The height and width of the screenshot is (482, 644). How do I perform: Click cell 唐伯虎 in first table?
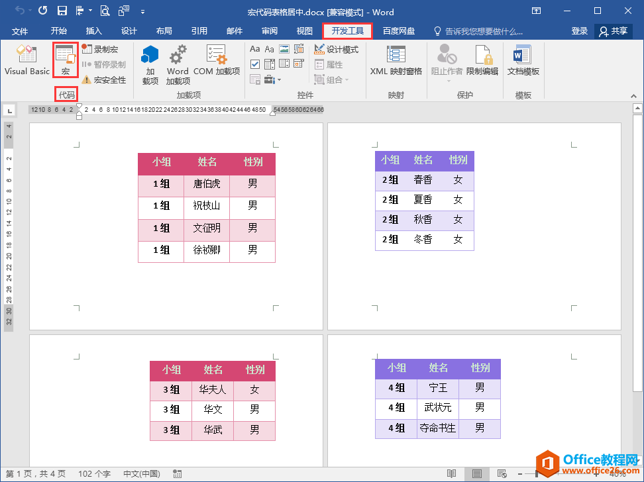(x=207, y=183)
